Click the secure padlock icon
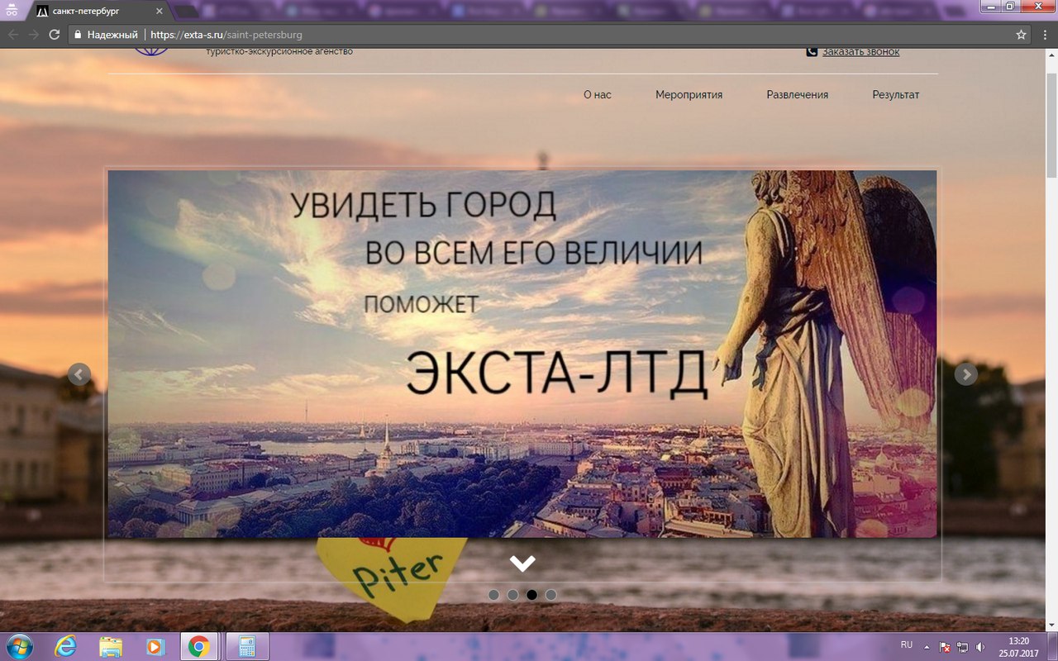Viewport: 1058px width, 661px height. coord(78,35)
